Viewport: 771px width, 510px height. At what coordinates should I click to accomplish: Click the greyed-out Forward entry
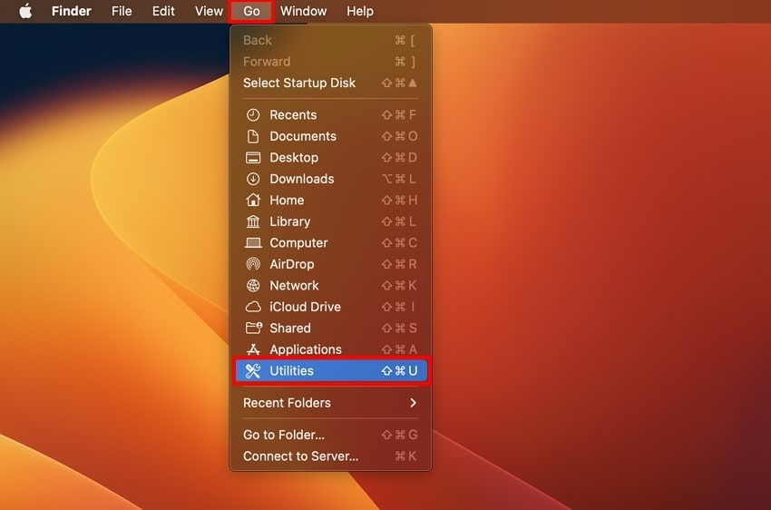point(330,62)
